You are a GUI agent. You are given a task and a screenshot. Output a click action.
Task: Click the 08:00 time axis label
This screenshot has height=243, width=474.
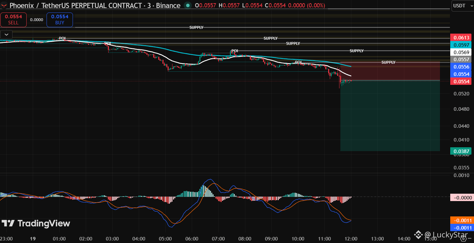(x=245, y=239)
